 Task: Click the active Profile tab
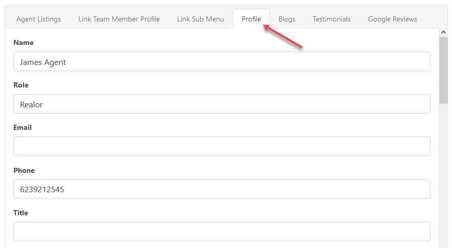pos(251,19)
